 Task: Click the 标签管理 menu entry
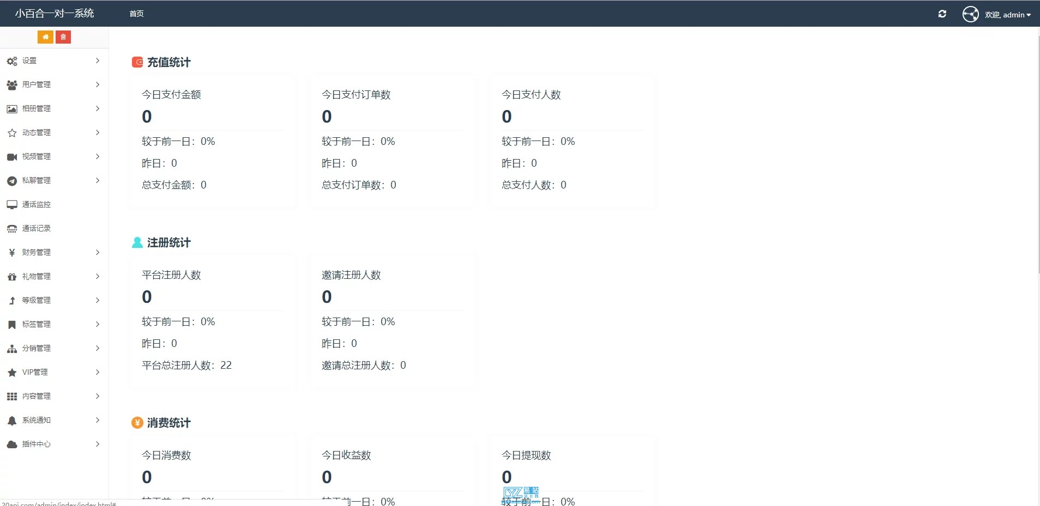(x=37, y=324)
